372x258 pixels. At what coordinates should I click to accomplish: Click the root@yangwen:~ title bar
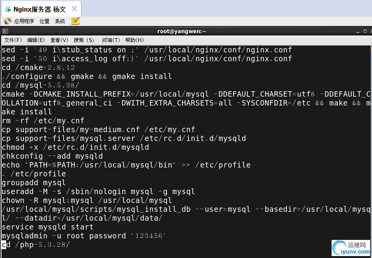pyautogui.click(x=182, y=31)
